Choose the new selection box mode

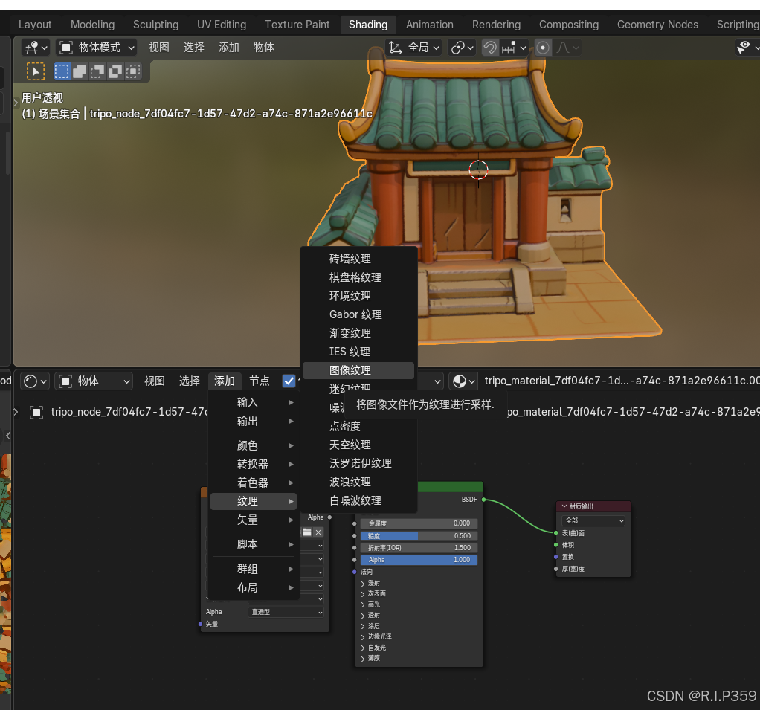point(62,71)
